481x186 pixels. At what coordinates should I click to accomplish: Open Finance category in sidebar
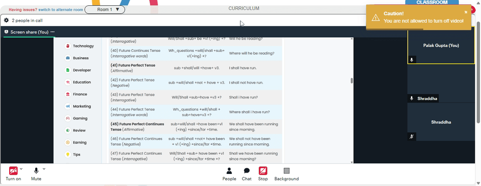[x=76, y=94]
